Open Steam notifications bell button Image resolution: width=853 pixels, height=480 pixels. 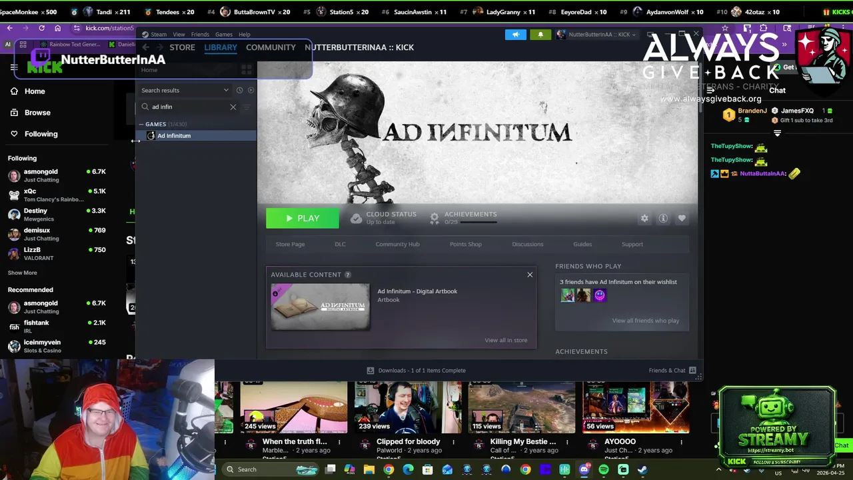540,35
